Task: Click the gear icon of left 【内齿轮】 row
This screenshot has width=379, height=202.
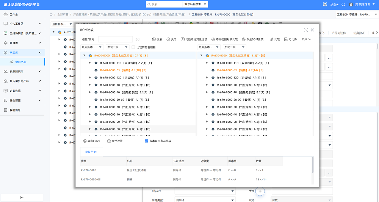Action: tap(96, 78)
